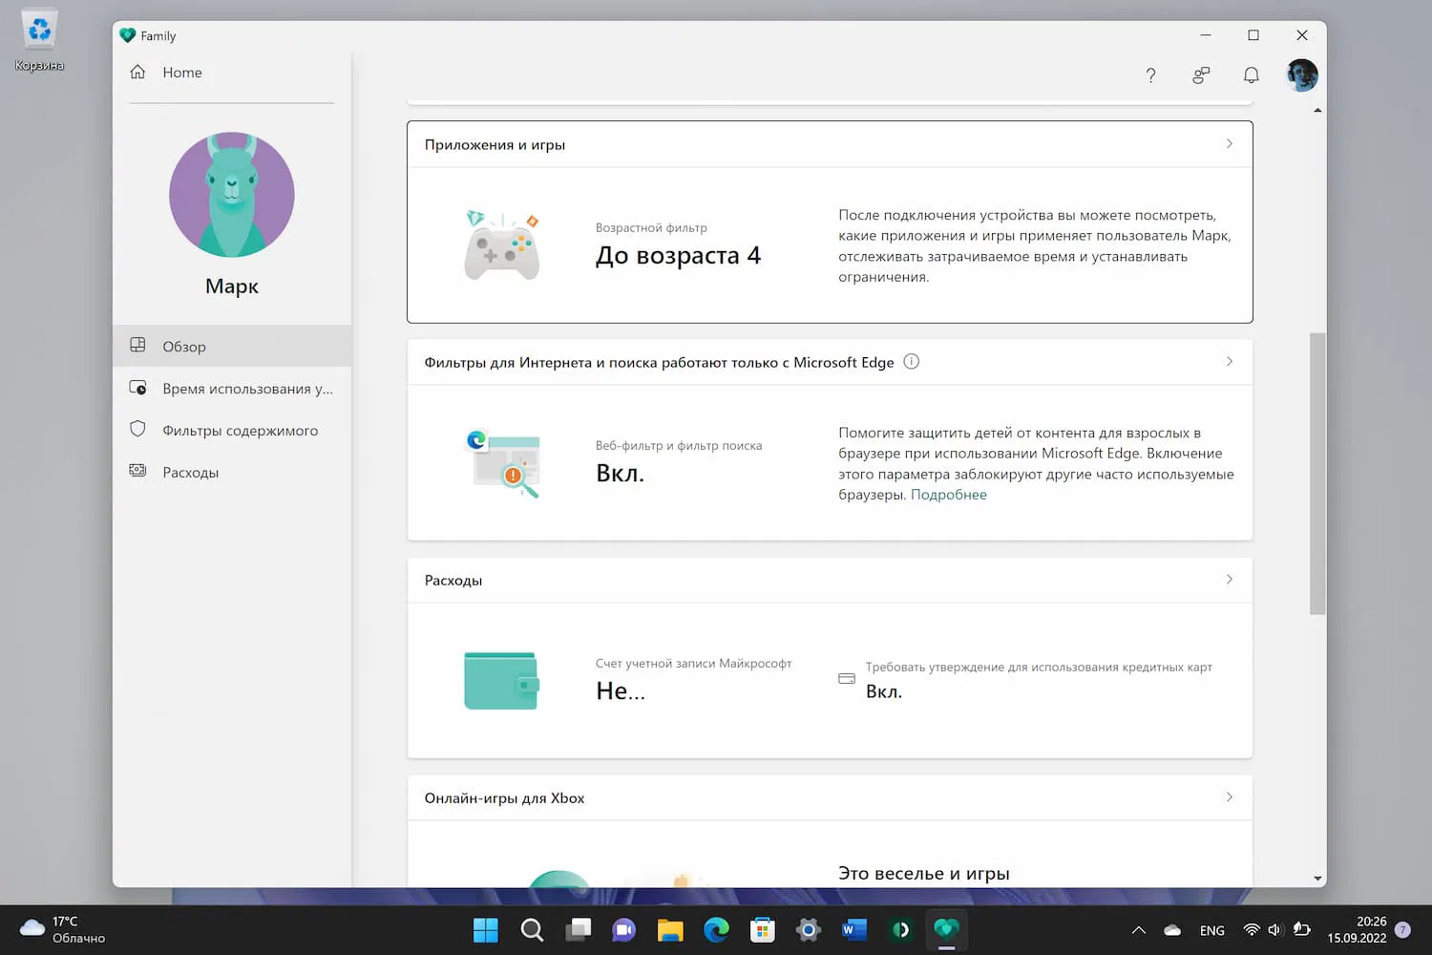
Task: Click До возраста 4 text
Action: pos(678,256)
